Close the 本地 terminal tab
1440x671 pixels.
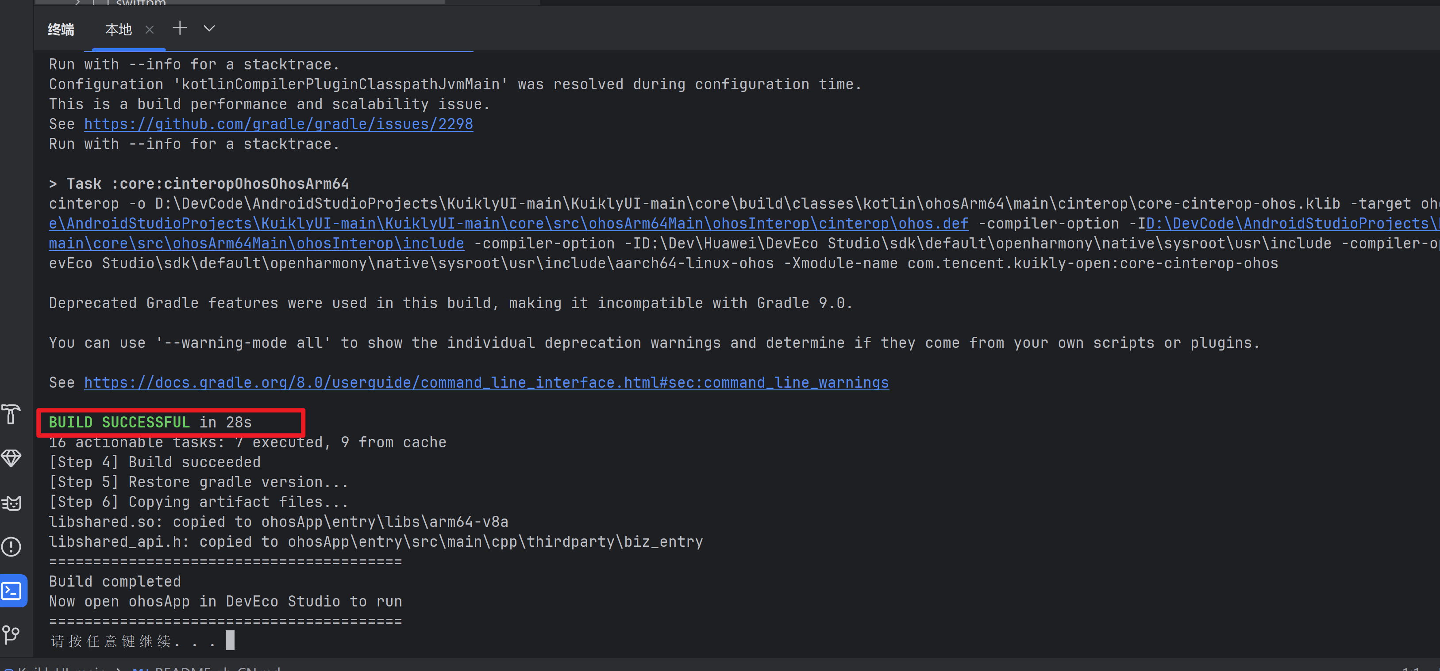coord(149,30)
